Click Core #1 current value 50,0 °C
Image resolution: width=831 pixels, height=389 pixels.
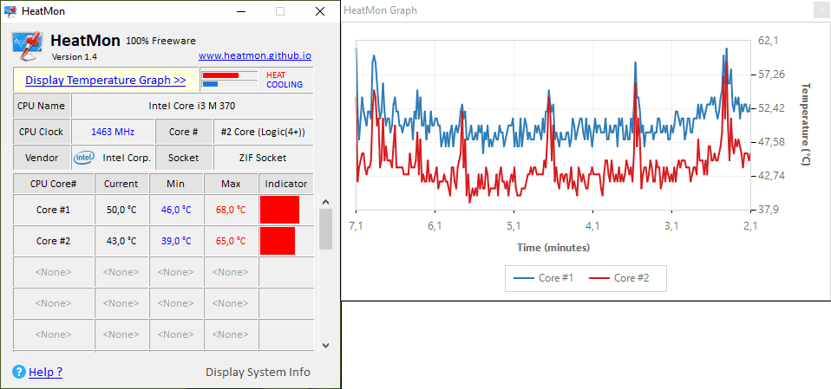coord(121,210)
